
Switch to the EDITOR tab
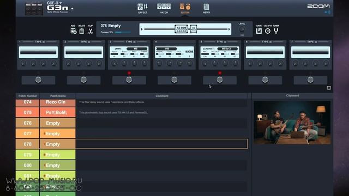pos(185,9)
